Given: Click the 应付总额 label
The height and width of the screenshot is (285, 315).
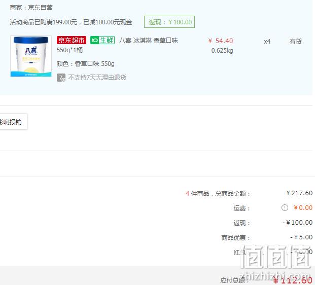Looking at the screenshot, I should tap(234, 280).
